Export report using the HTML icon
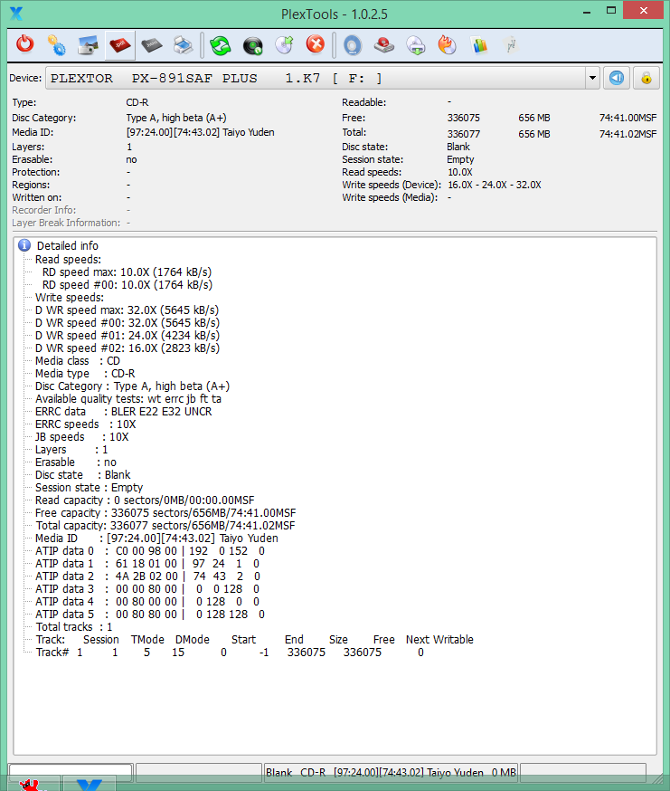The image size is (670, 791). [151, 45]
